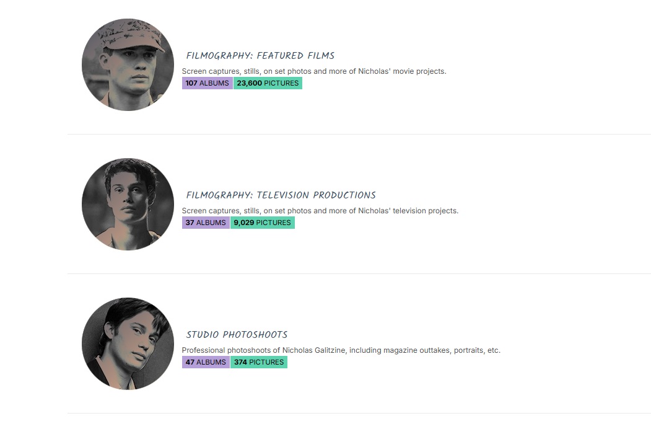
Task: Select the 37 Albums badge
Action: 206,223
